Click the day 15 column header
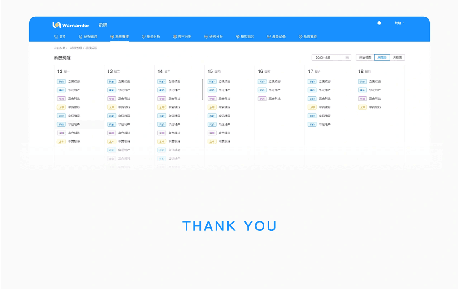The height and width of the screenshot is (289, 459). pyautogui.click(x=214, y=71)
